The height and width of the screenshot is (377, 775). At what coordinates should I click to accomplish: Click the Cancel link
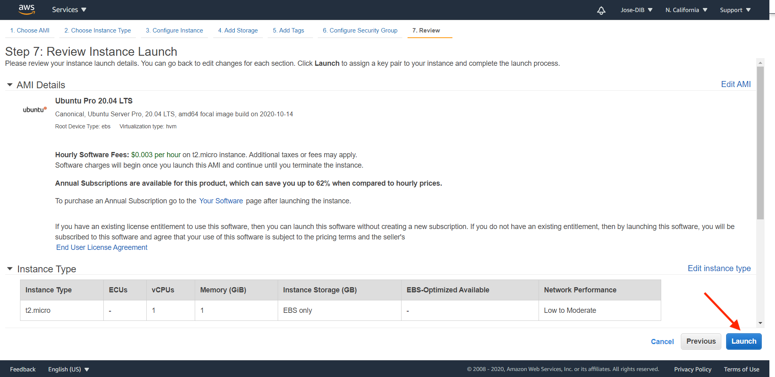coord(662,342)
